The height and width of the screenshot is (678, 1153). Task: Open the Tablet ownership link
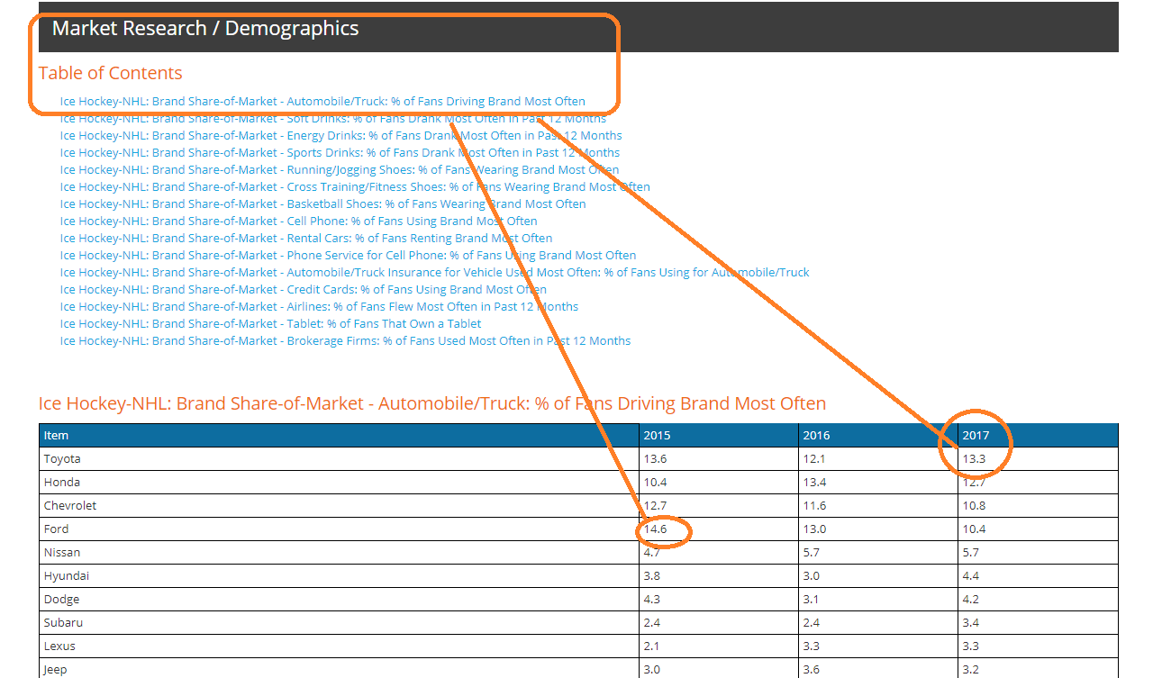(x=270, y=324)
